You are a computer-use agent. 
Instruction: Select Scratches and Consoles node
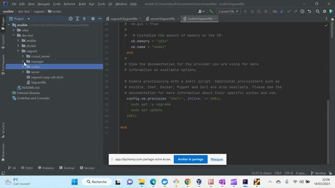(x=33, y=98)
